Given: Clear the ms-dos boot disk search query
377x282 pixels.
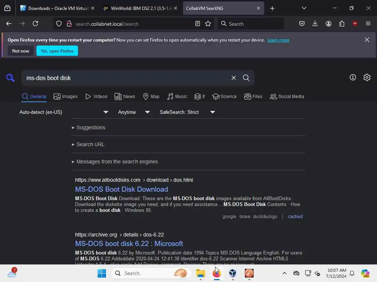Looking at the screenshot, I should 233,78.
